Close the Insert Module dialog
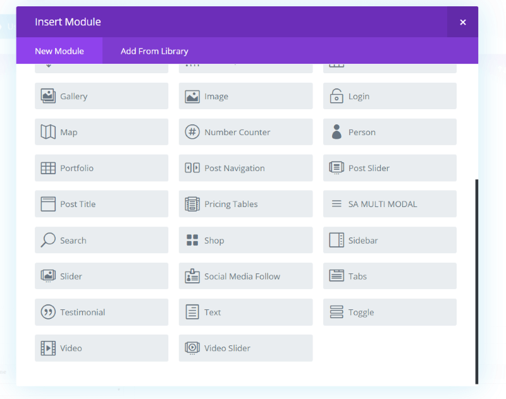506x399 pixels. [x=462, y=22]
